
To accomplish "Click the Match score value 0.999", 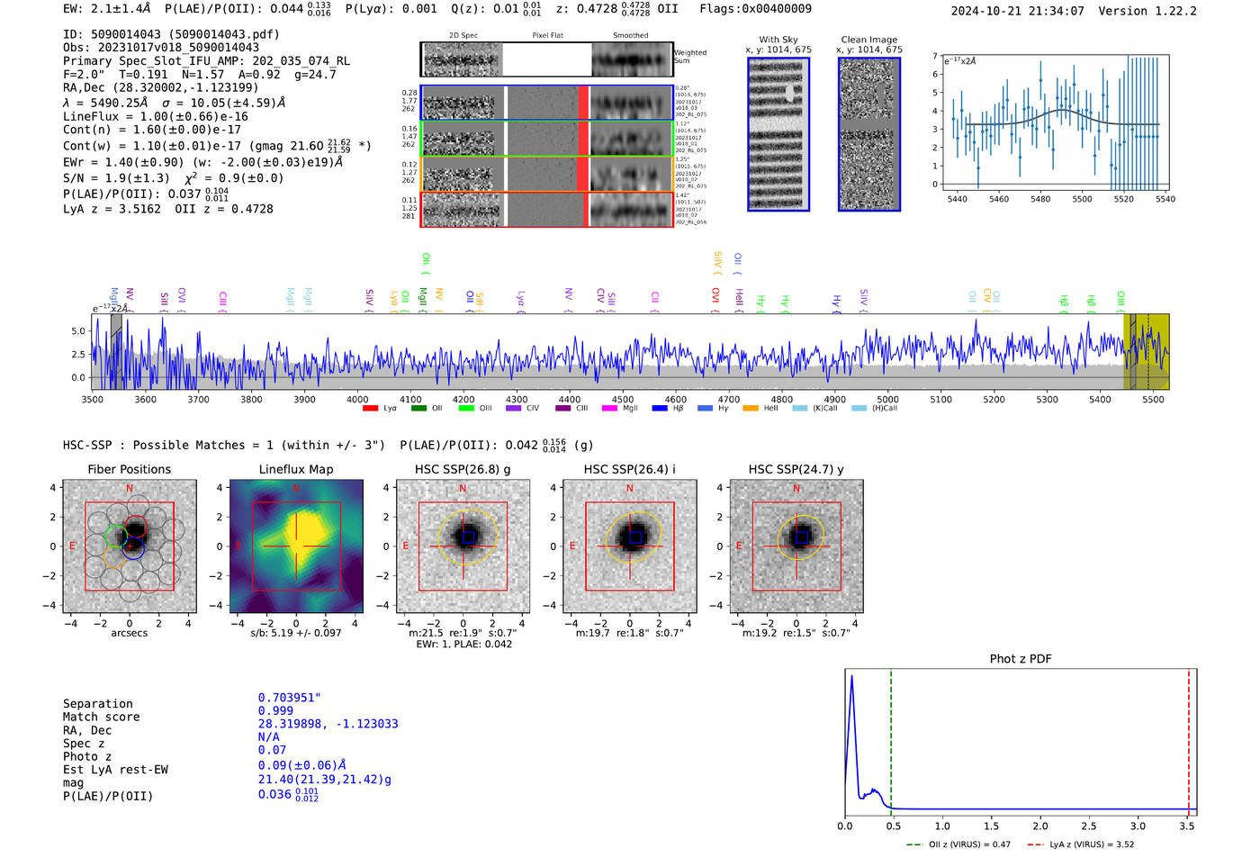I will (x=275, y=710).
